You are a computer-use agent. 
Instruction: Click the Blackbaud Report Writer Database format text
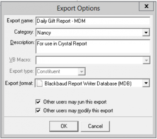(88, 84)
